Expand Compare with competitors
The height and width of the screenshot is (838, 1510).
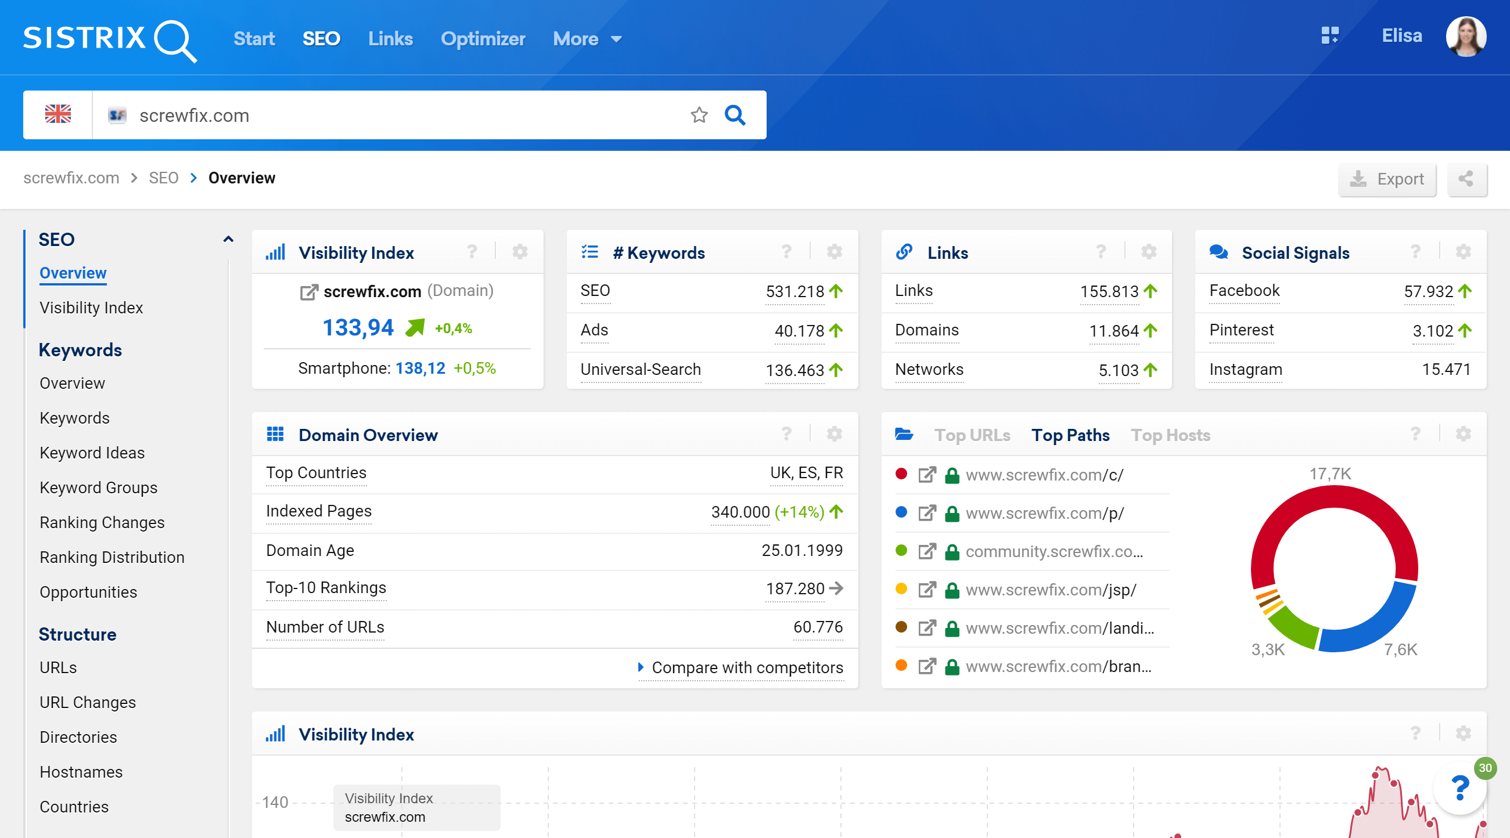point(741,667)
